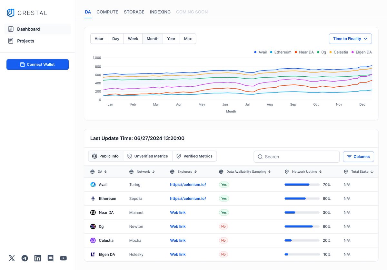Click 0g's 80% uptime bar
The height and width of the screenshot is (270, 387).
pos(302,227)
